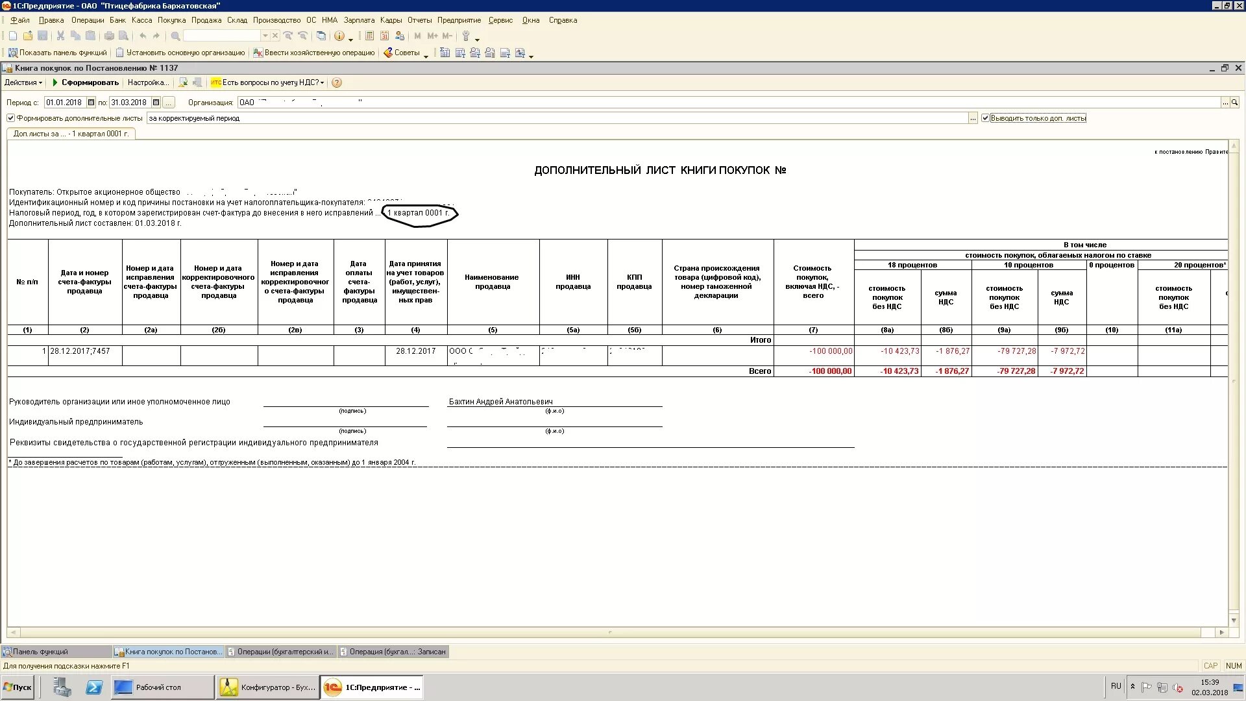
Task: Click the search magnifier icon in toolbar
Action: pyautogui.click(x=175, y=36)
